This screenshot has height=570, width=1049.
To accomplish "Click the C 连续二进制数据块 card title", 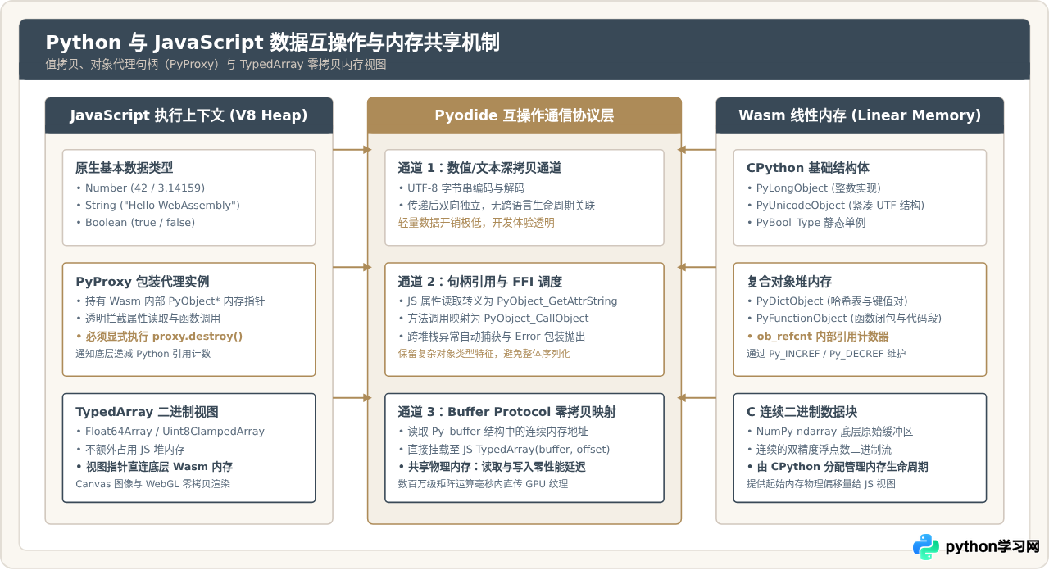I will coord(802,412).
